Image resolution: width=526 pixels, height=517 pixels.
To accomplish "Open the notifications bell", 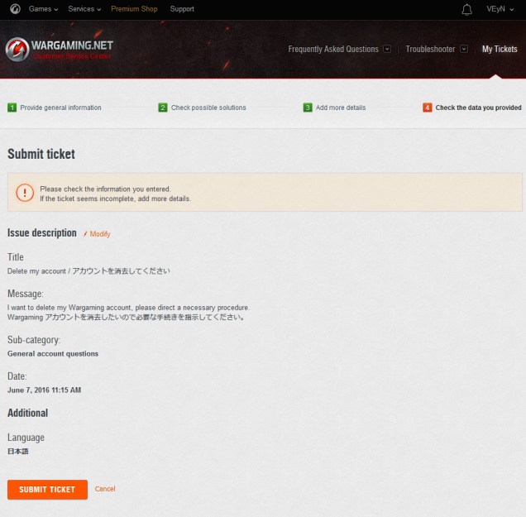I will tap(466, 9).
